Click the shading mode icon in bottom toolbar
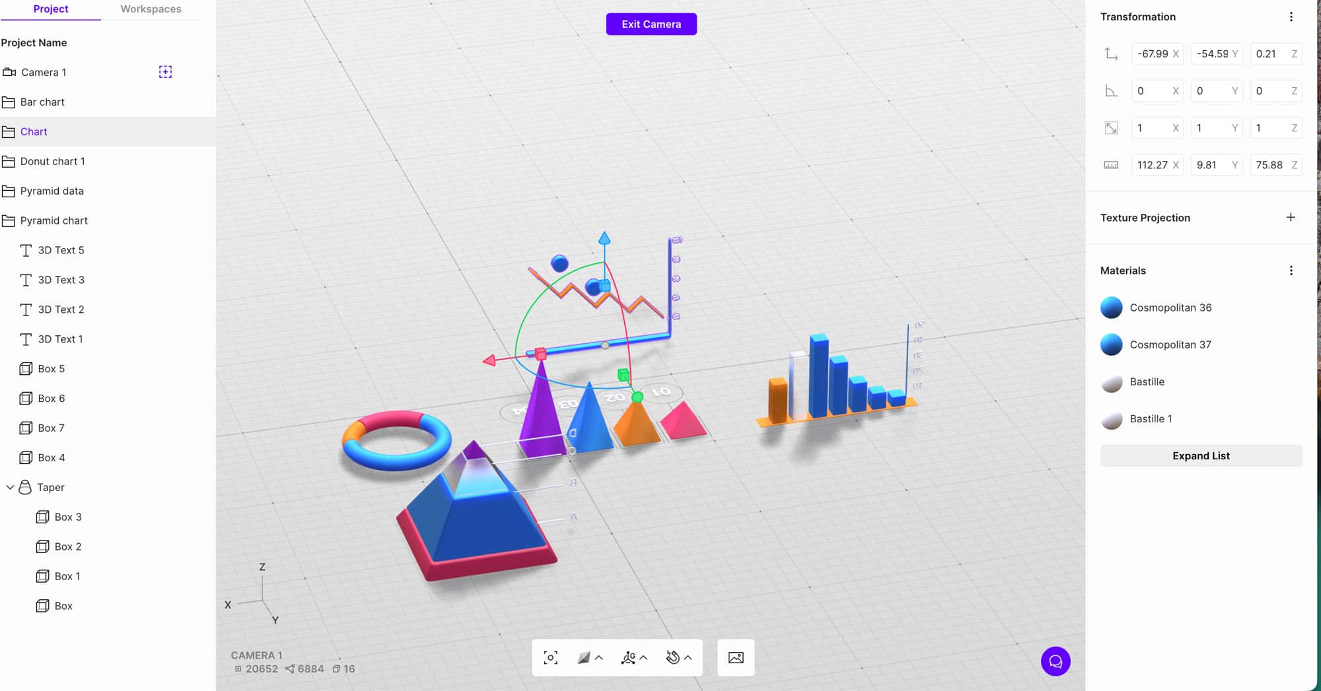Viewport: 1321px width, 691px height. (x=584, y=657)
